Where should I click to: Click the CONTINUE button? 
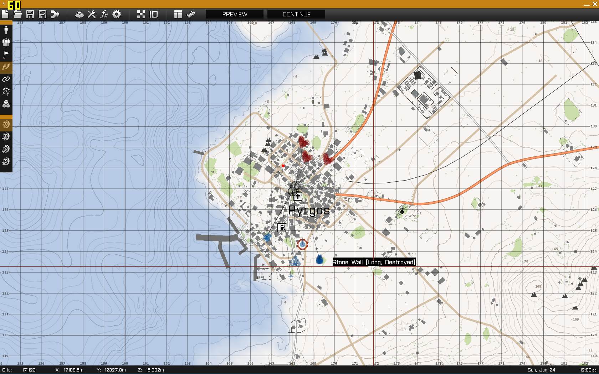click(296, 14)
